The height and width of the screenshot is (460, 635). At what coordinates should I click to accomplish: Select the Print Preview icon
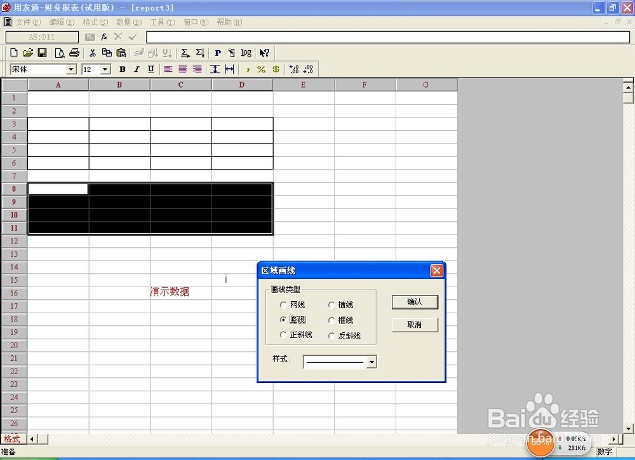(x=60, y=53)
